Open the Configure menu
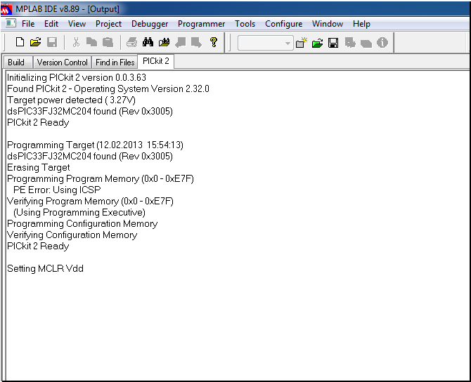471x382 pixels. pyautogui.click(x=283, y=24)
